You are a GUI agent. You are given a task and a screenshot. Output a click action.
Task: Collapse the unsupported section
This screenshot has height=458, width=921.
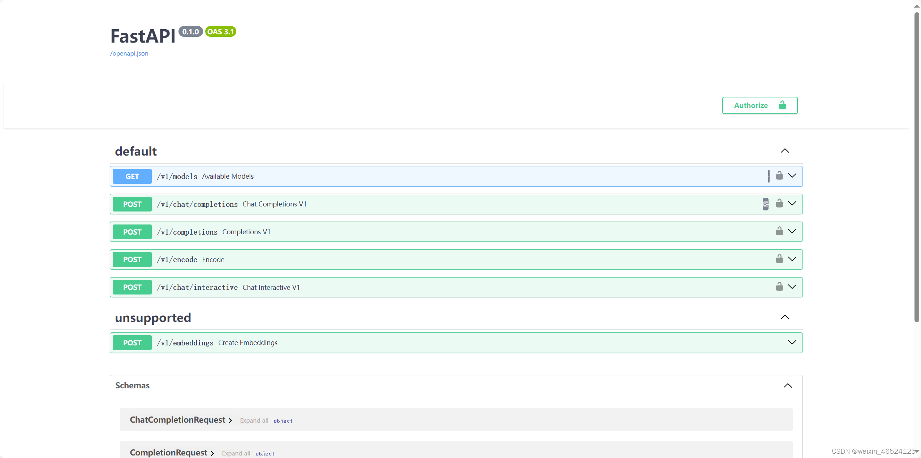coord(785,317)
